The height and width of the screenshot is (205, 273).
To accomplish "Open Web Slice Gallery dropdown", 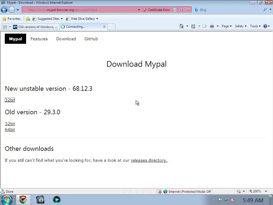I will [x=82, y=19].
